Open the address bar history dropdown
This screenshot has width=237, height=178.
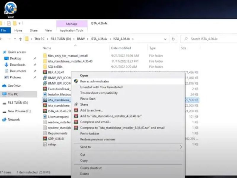coord(165,39)
